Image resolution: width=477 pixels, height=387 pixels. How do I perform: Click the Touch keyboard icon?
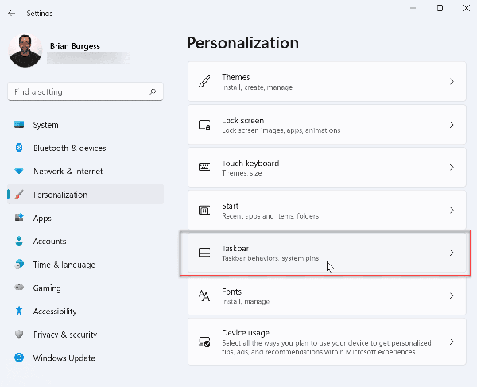point(204,167)
